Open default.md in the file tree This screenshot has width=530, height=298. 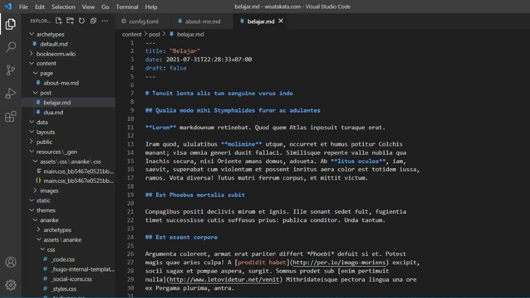click(54, 44)
